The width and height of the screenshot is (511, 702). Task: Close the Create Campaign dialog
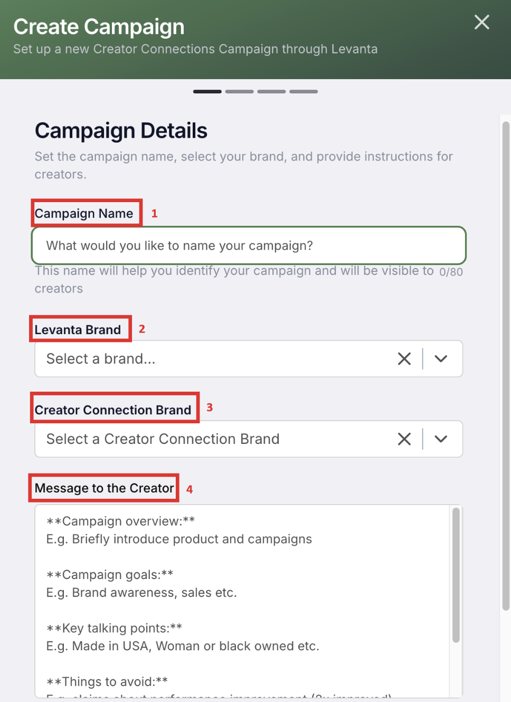point(481,22)
